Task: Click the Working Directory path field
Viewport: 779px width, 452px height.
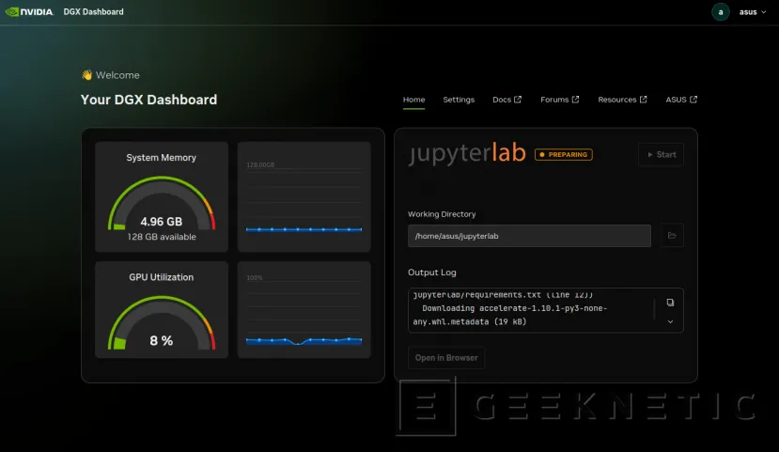Action: [x=529, y=236]
